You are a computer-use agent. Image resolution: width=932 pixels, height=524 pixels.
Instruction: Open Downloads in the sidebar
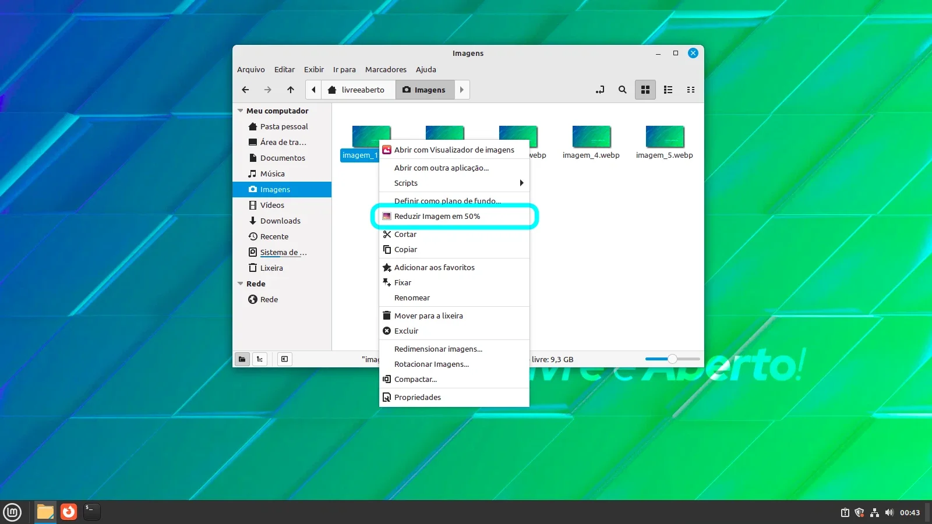click(282, 221)
